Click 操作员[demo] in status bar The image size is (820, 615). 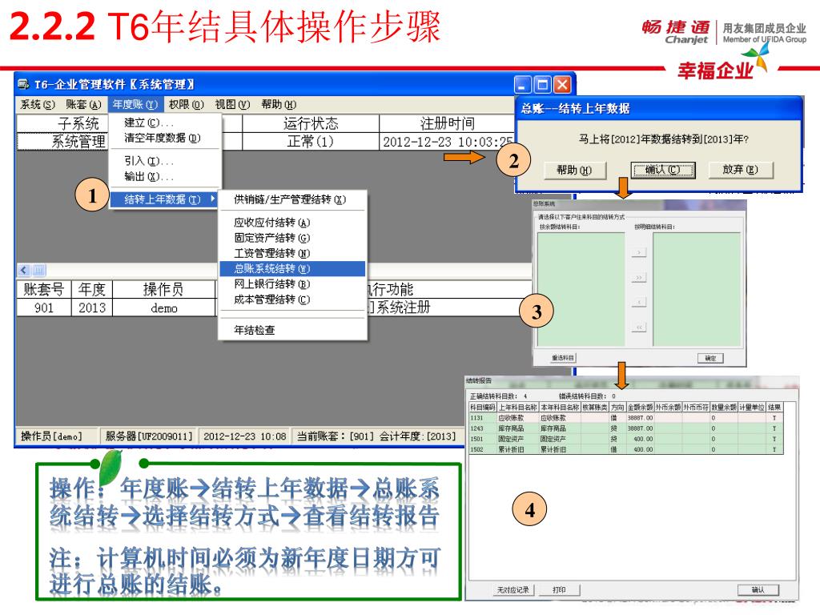[x=57, y=436]
